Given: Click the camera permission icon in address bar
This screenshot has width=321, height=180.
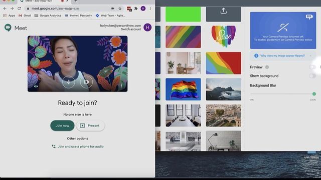Looking at the screenshot, I should tap(112, 8).
